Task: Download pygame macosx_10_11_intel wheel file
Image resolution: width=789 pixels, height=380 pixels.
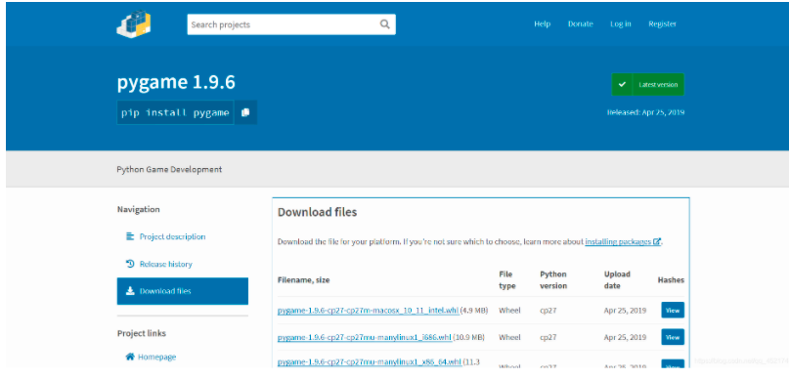Action: (368, 310)
